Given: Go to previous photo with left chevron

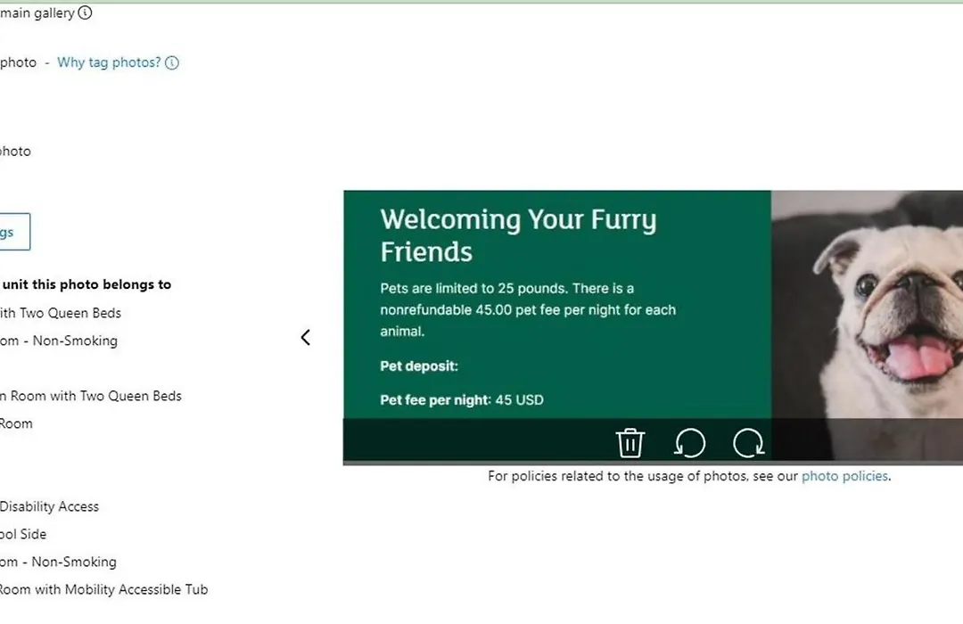Looking at the screenshot, I should click(x=305, y=337).
